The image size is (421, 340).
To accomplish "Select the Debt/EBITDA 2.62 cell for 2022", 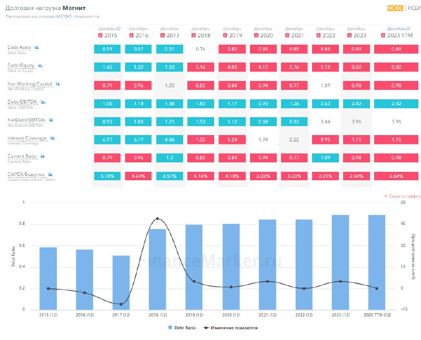I will (325, 104).
